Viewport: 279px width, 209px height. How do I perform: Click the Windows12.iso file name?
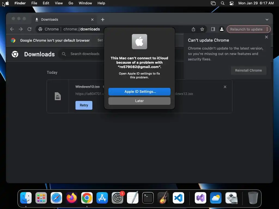pyautogui.click(x=87, y=87)
